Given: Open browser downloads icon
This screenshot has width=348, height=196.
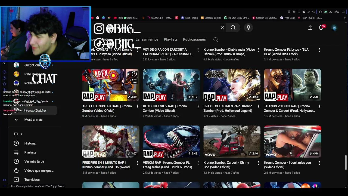Looking at the screenshot, I should pos(330,12).
